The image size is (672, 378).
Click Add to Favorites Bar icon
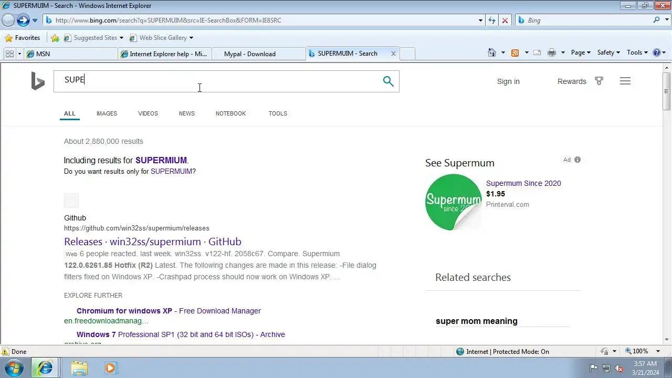click(x=55, y=38)
